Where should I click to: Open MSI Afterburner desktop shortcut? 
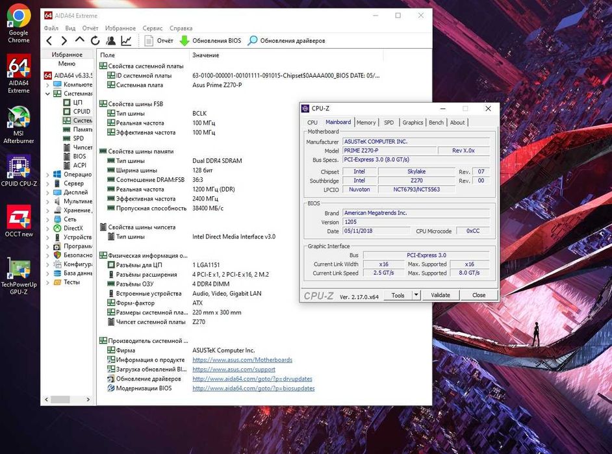pos(18,125)
